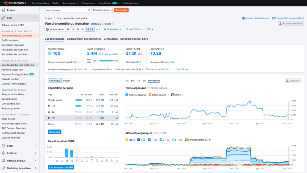The image size is (307, 173).
Task: Switch to Comparaison par pays tab
Action: (x=134, y=39)
